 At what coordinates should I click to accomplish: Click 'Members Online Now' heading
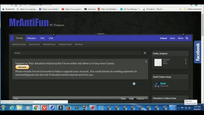coord(164,98)
